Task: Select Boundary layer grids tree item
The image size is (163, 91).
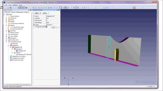Action: coord(18,60)
